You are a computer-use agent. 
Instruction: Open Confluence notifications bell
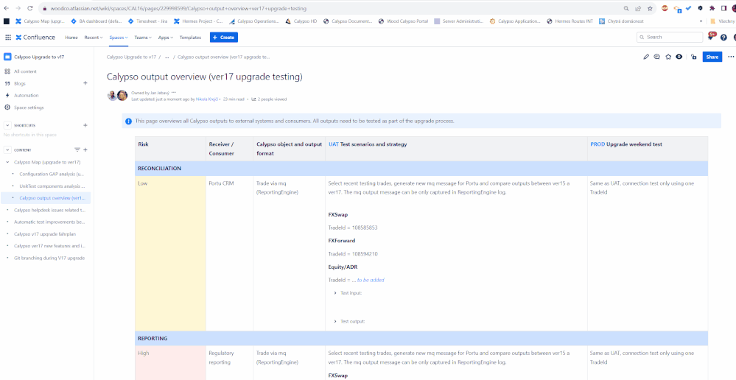[711, 37]
